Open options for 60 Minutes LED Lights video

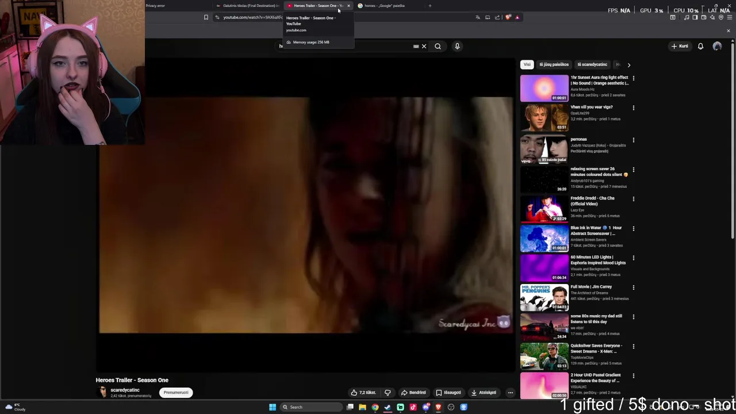[633, 258]
